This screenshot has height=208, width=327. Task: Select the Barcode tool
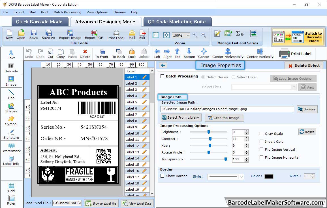11,68
